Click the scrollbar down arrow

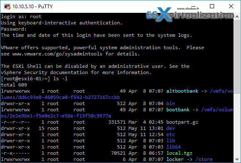click(x=237, y=159)
